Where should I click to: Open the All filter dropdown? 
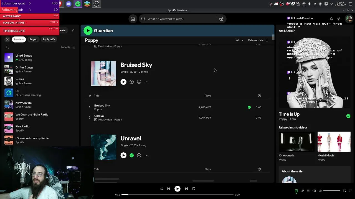tap(240, 40)
